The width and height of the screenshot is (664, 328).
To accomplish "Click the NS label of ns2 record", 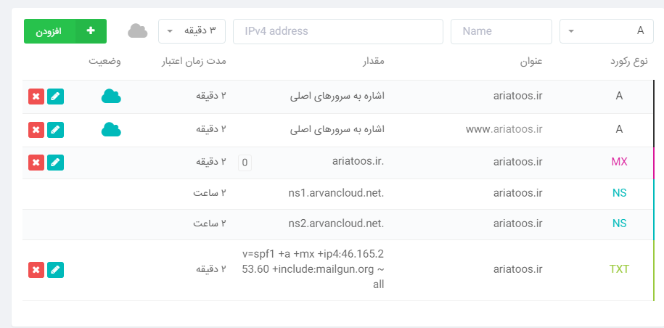I will [x=619, y=224].
